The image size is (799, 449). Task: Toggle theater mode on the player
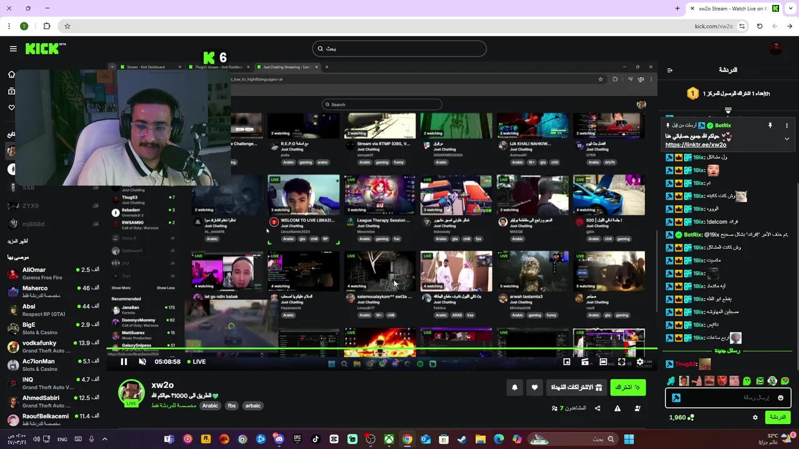point(603,362)
